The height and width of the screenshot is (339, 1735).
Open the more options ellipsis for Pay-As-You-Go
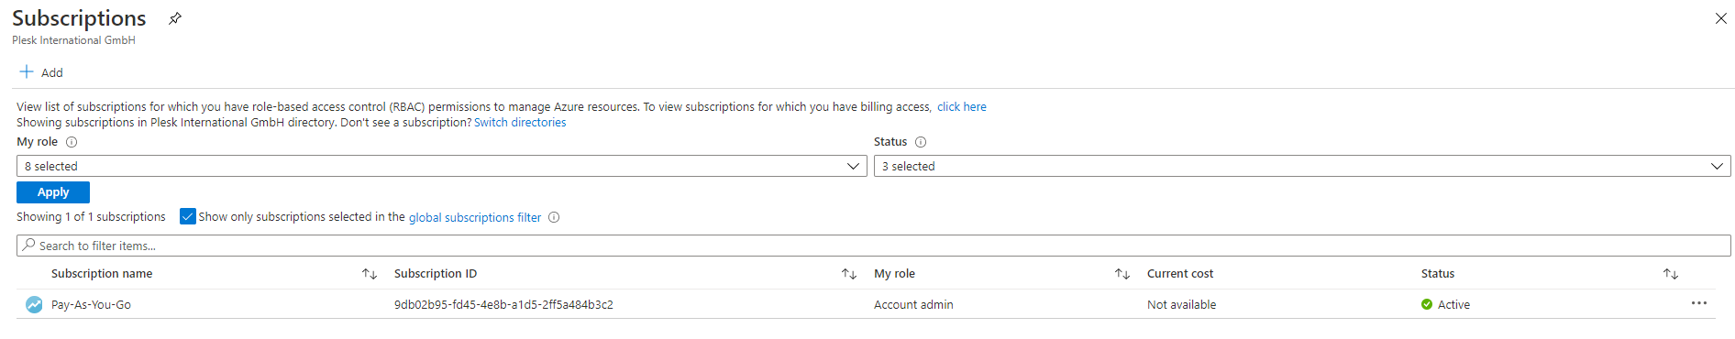point(1699,303)
